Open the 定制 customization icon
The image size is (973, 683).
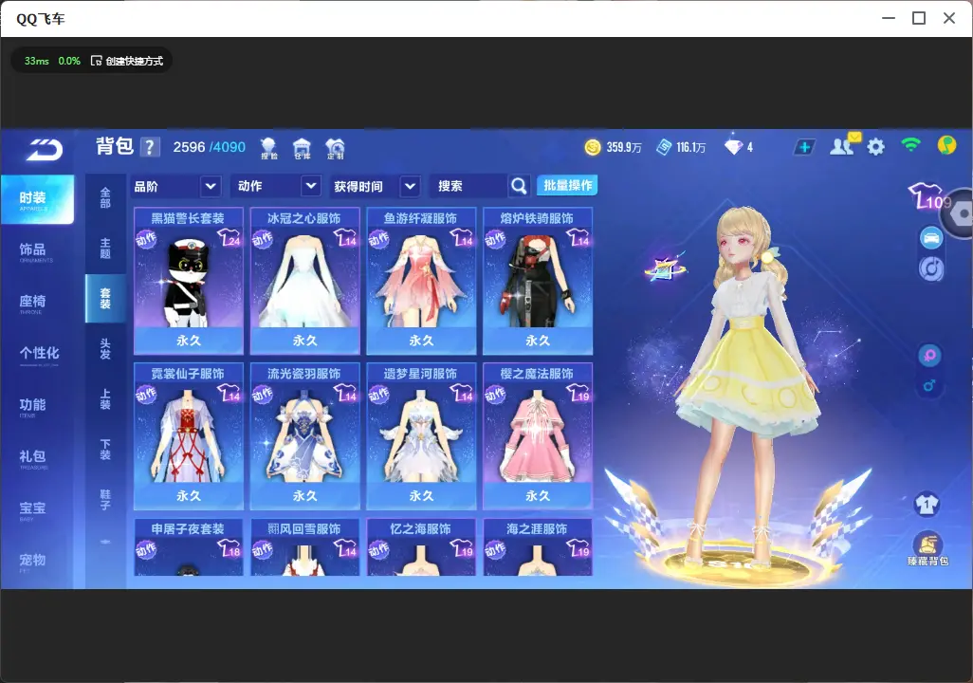coord(335,148)
